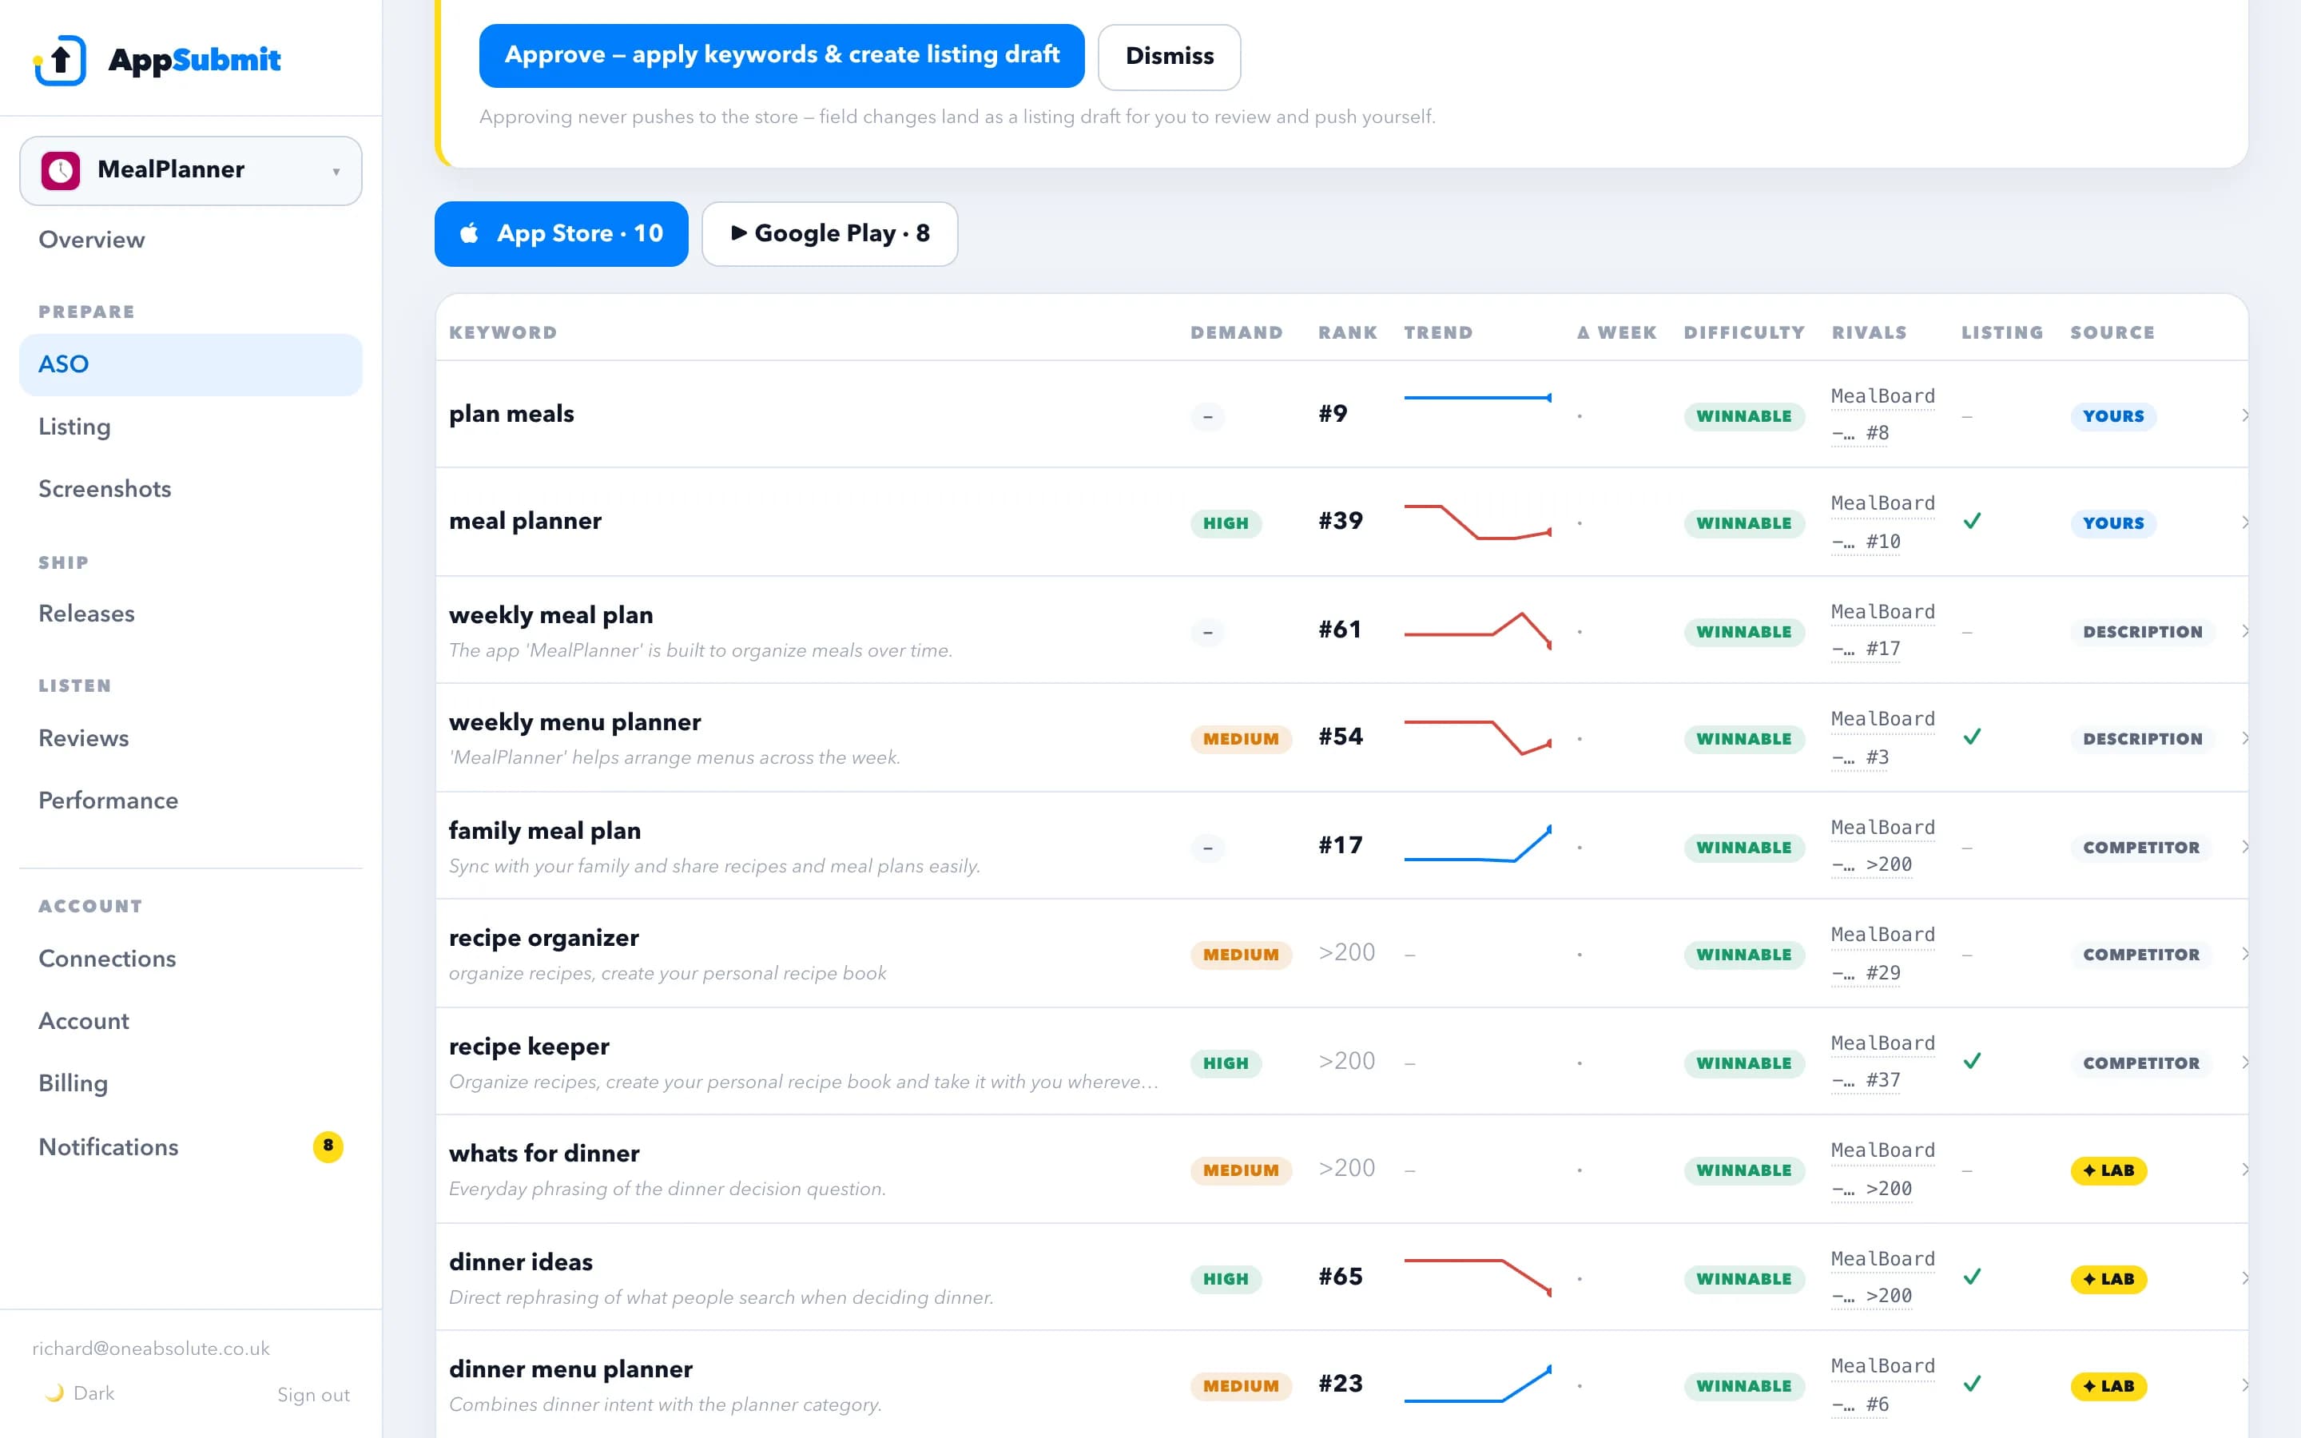Expand the plan meals row chevron
Viewport: 2301px width, 1438px height.
[2244, 415]
